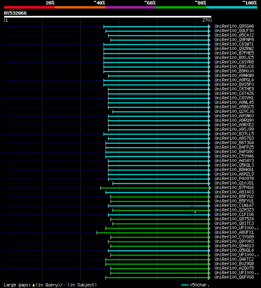Viewport: 261px width, 288px height.
Task: Select the UniRef100_A9NL45 label
Action: (x=234, y=102)
